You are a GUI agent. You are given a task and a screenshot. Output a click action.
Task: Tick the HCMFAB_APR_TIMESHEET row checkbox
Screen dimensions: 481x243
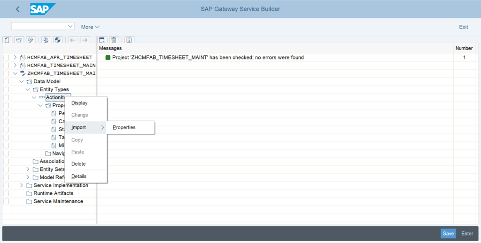pyautogui.click(x=6, y=58)
